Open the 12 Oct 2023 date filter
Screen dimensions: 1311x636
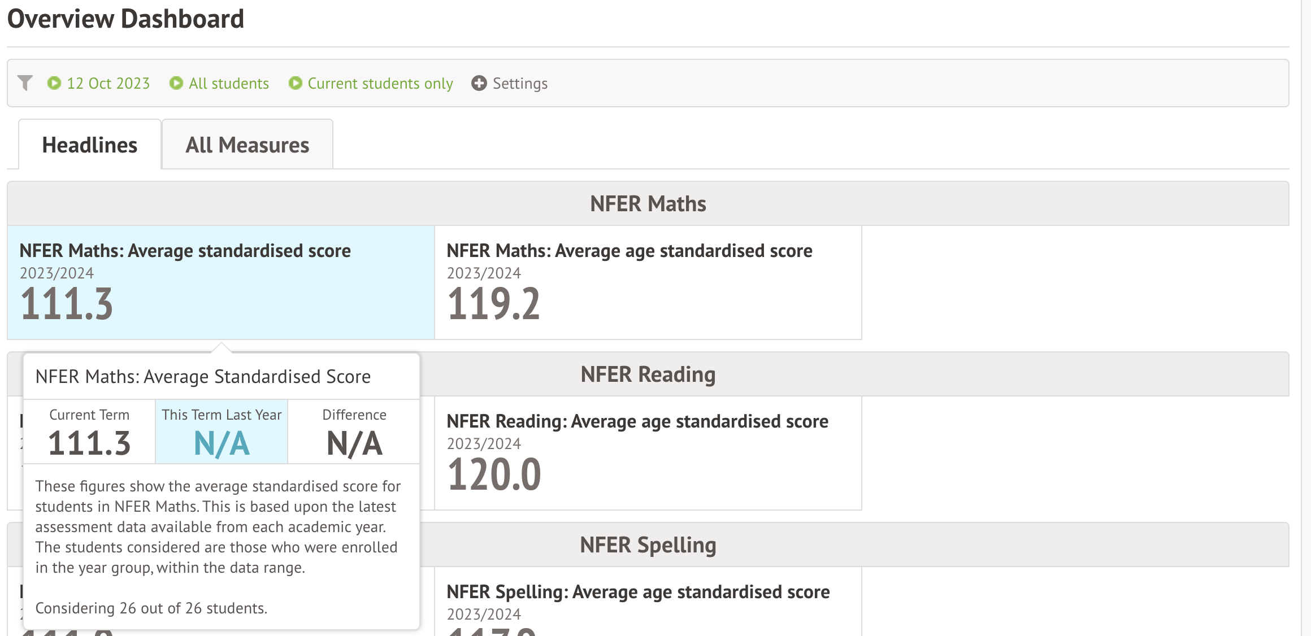click(108, 83)
